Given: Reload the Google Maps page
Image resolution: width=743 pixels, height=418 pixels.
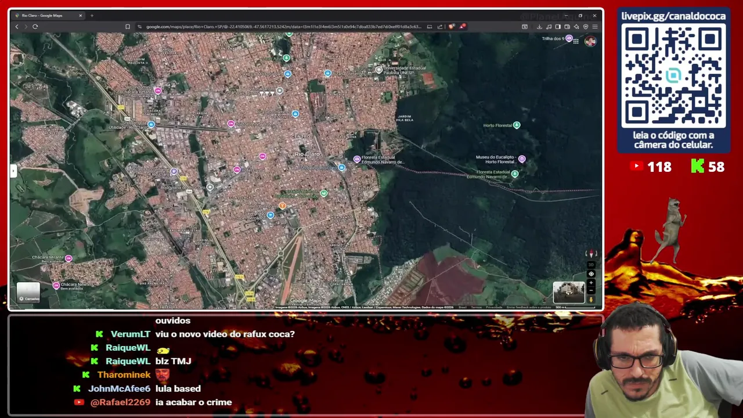Looking at the screenshot, I should click(x=35, y=27).
